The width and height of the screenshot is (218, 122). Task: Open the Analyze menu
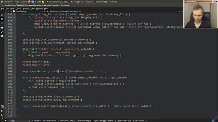(x=26, y=8)
